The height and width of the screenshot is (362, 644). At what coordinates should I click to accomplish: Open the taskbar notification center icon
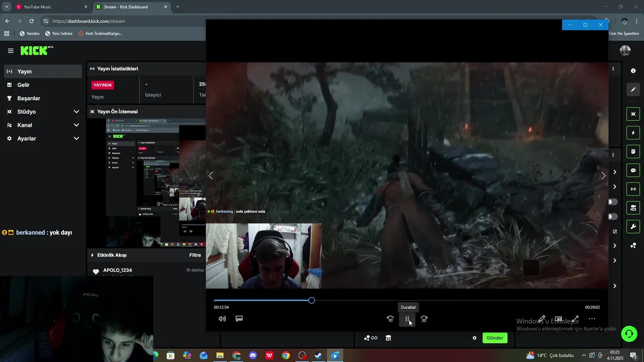(x=633, y=355)
